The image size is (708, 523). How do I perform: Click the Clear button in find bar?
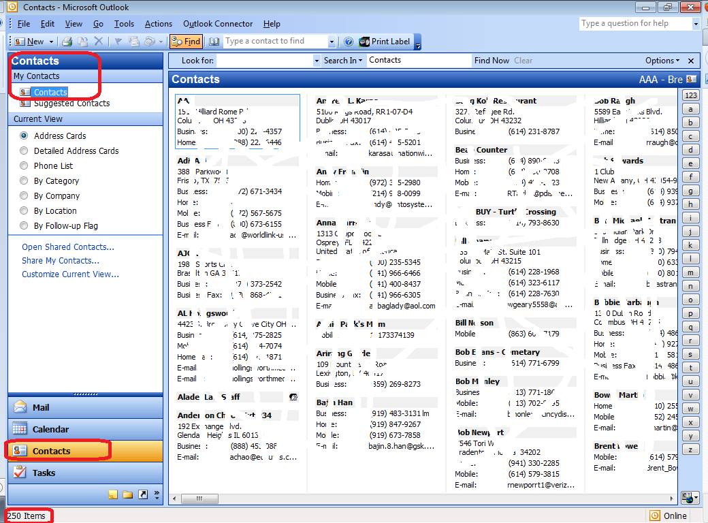pyautogui.click(x=524, y=61)
